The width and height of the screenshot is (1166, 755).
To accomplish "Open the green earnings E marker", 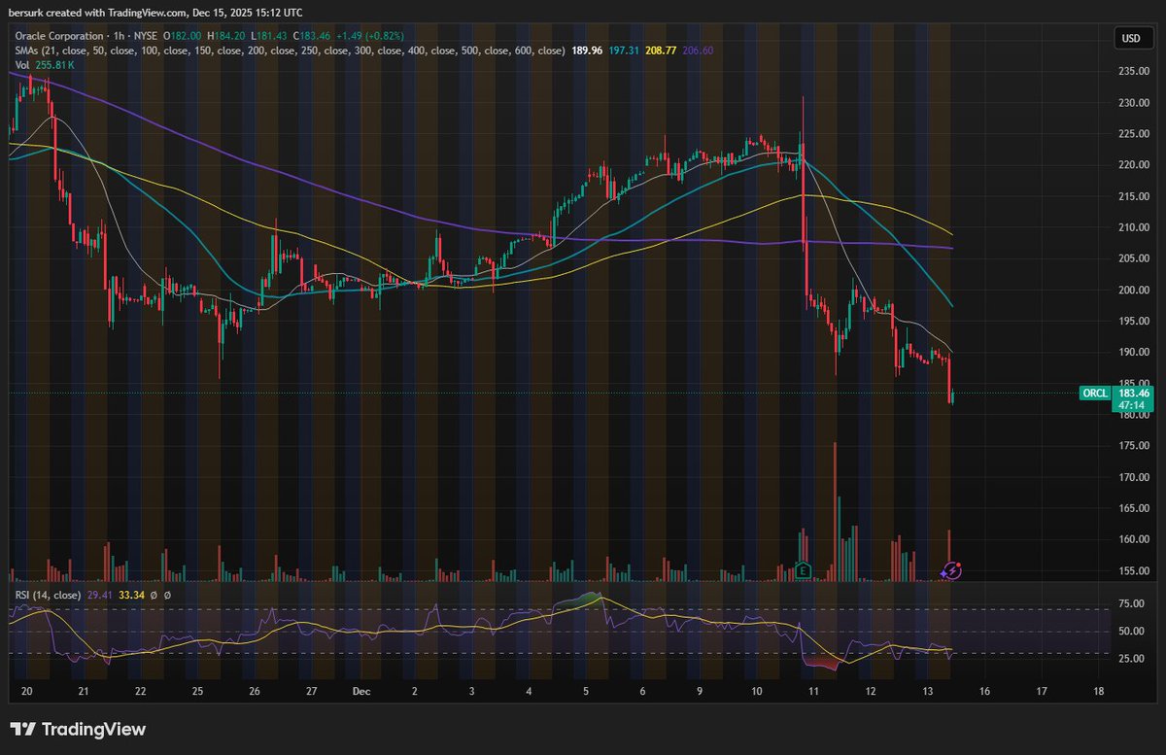I will tap(803, 570).
